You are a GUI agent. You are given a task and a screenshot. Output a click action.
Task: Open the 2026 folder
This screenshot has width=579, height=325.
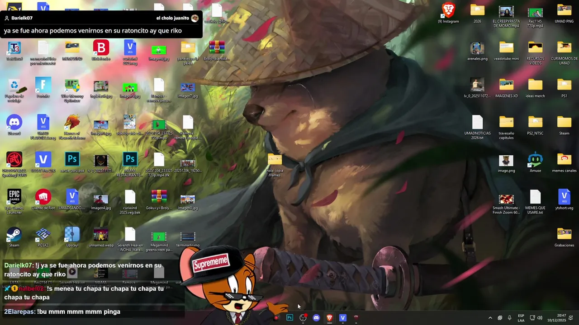click(477, 13)
